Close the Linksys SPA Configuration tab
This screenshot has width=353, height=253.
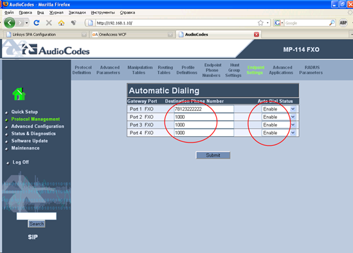click(x=84, y=35)
